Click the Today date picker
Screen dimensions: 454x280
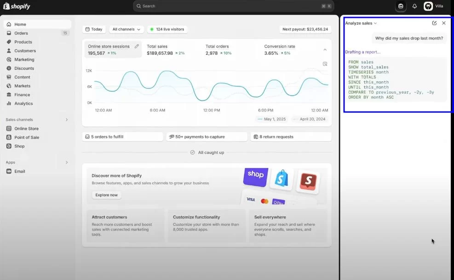point(94,29)
